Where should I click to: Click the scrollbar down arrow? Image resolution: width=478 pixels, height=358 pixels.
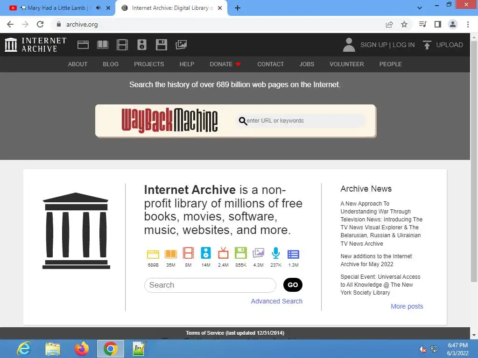(474, 335)
